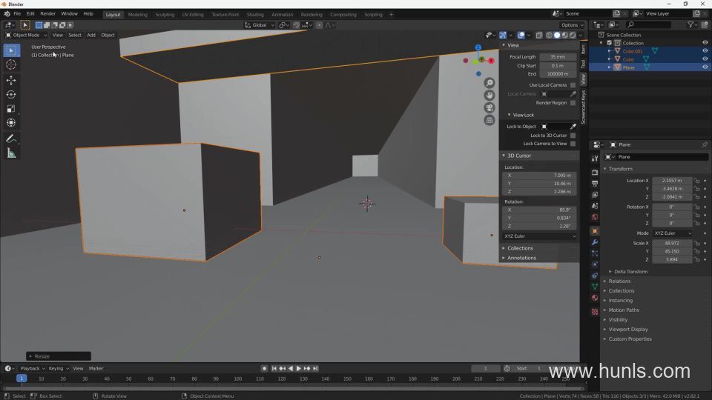Open rotation Mode XYZ Euler dropdown in properties
The image size is (712, 400).
pyautogui.click(x=673, y=233)
